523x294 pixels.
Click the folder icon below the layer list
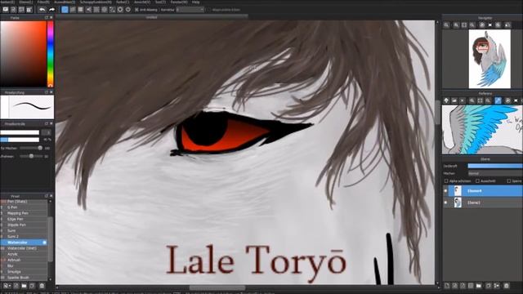pyautogui.click(x=479, y=286)
